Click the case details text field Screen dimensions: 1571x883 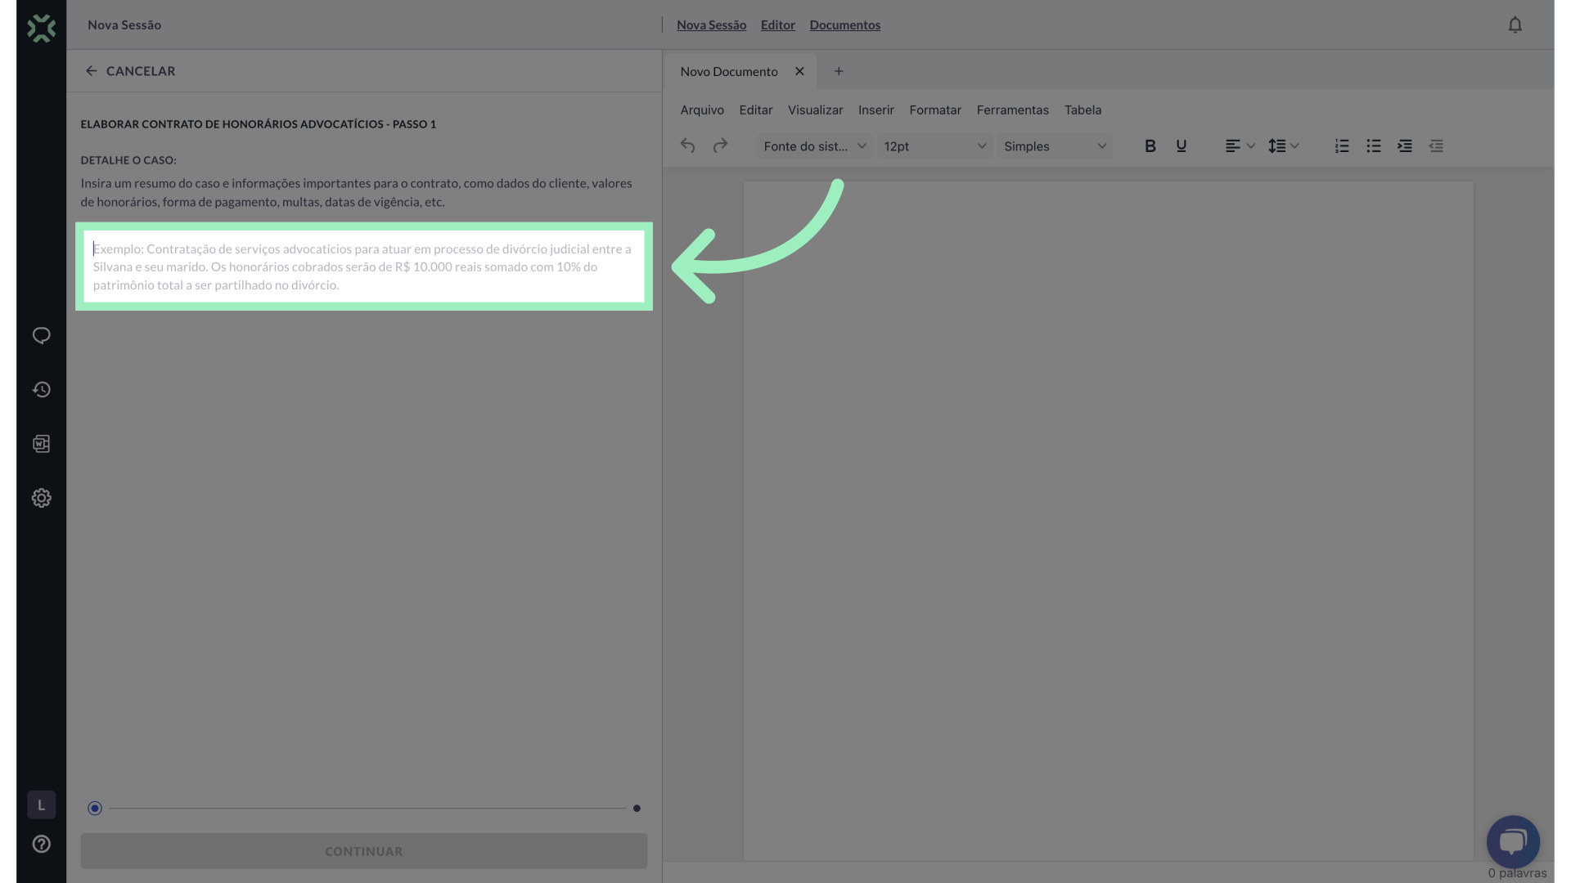pyautogui.click(x=363, y=267)
